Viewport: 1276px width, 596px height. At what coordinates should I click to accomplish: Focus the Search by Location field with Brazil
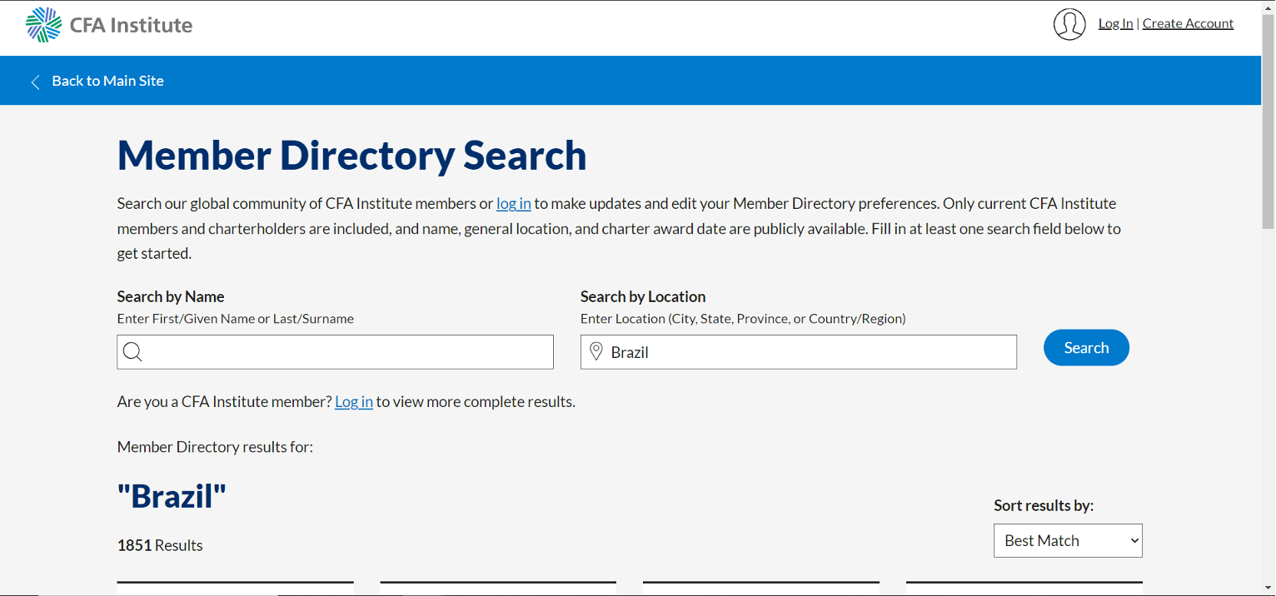[798, 352]
